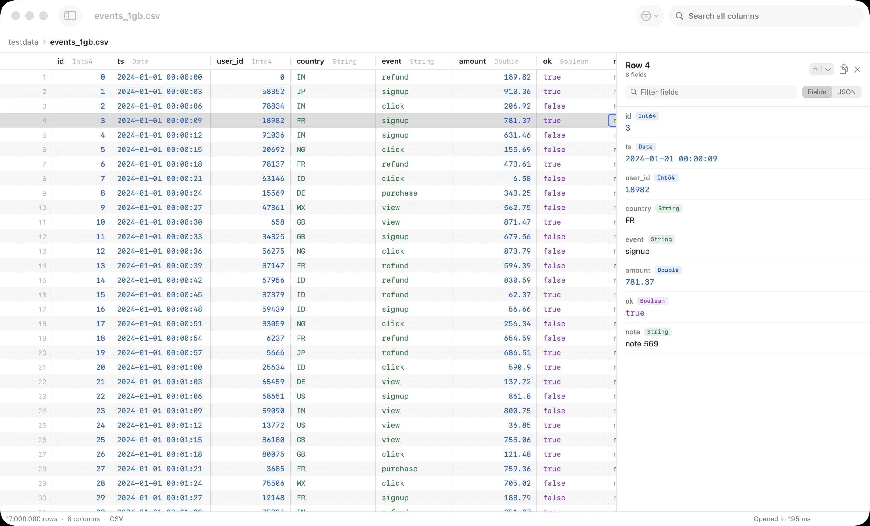Click the amount value 781.37 in panel

click(x=640, y=282)
